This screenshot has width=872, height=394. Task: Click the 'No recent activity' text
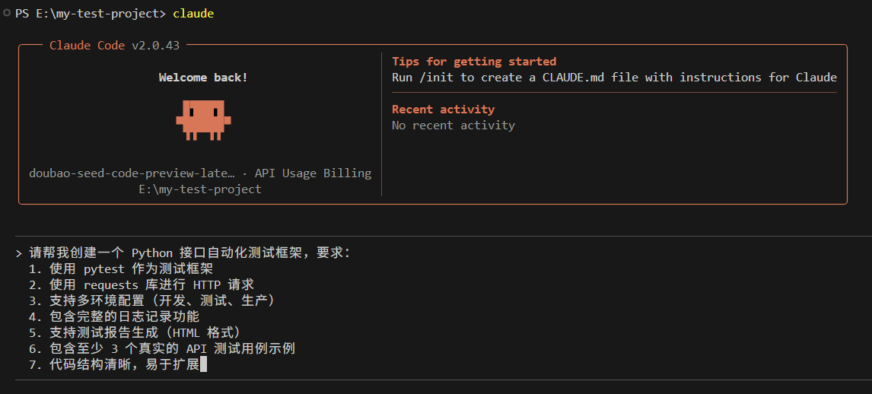pos(453,126)
